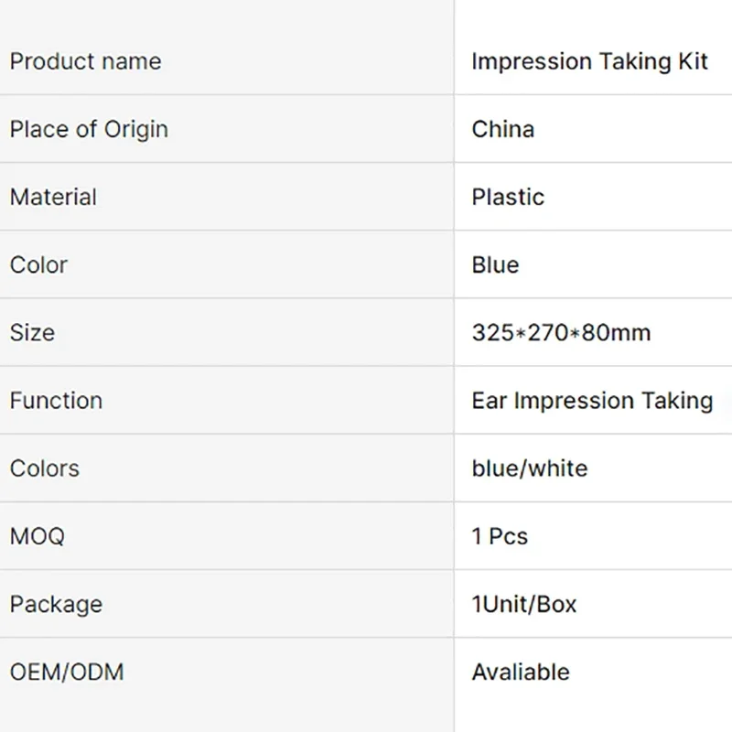
Task: Click the Material label
Action: 53,197
